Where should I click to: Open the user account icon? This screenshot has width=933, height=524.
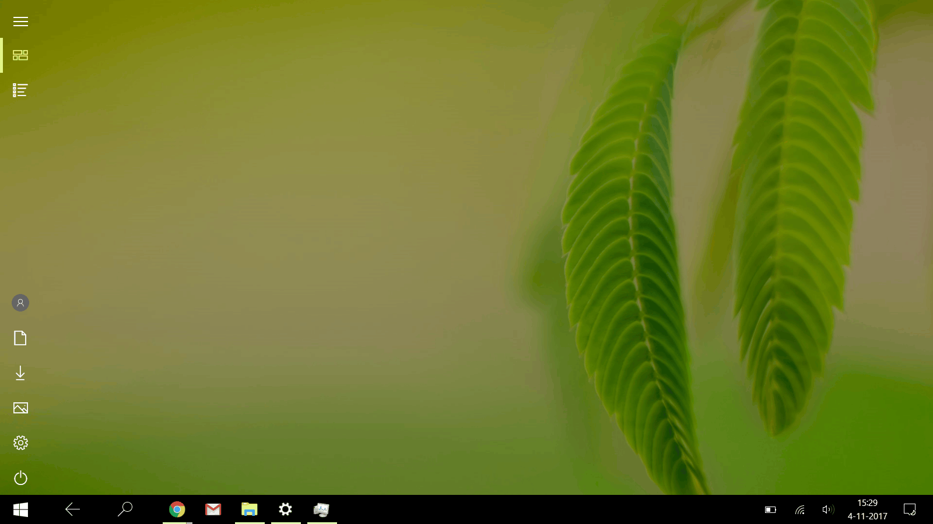(x=20, y=303)
